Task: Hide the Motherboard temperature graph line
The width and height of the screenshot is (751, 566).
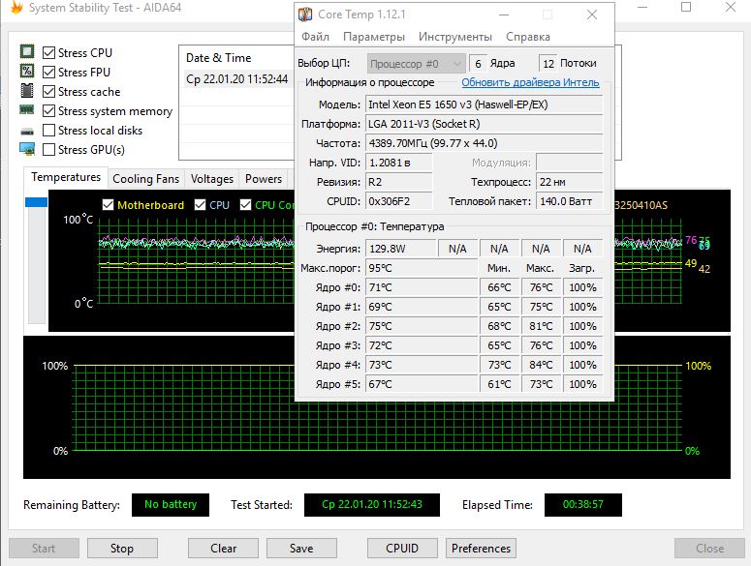Action: (x=108, y=204)
